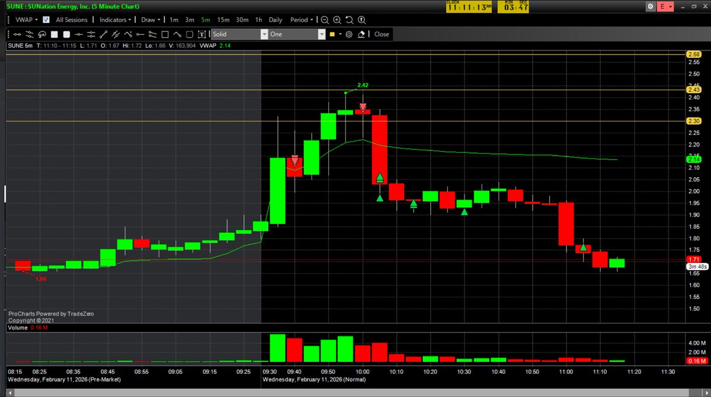
Task: Click the yellow 2.58 price label
Action: (x=693, y=55)
